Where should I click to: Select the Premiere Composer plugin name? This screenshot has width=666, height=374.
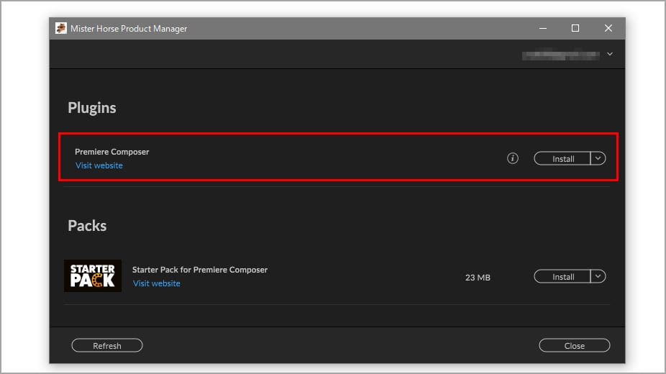coord(112,152)
